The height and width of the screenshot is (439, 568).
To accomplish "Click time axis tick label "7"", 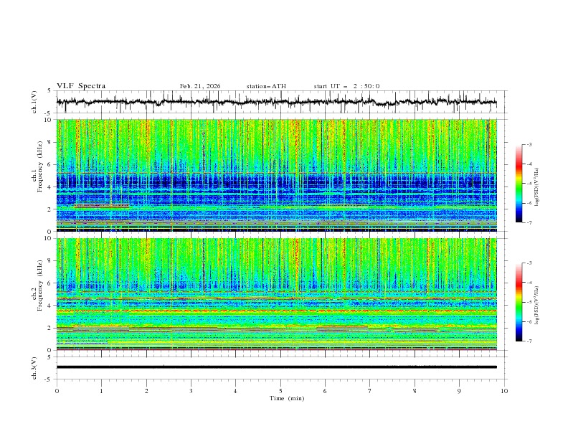I will point(370,391).
